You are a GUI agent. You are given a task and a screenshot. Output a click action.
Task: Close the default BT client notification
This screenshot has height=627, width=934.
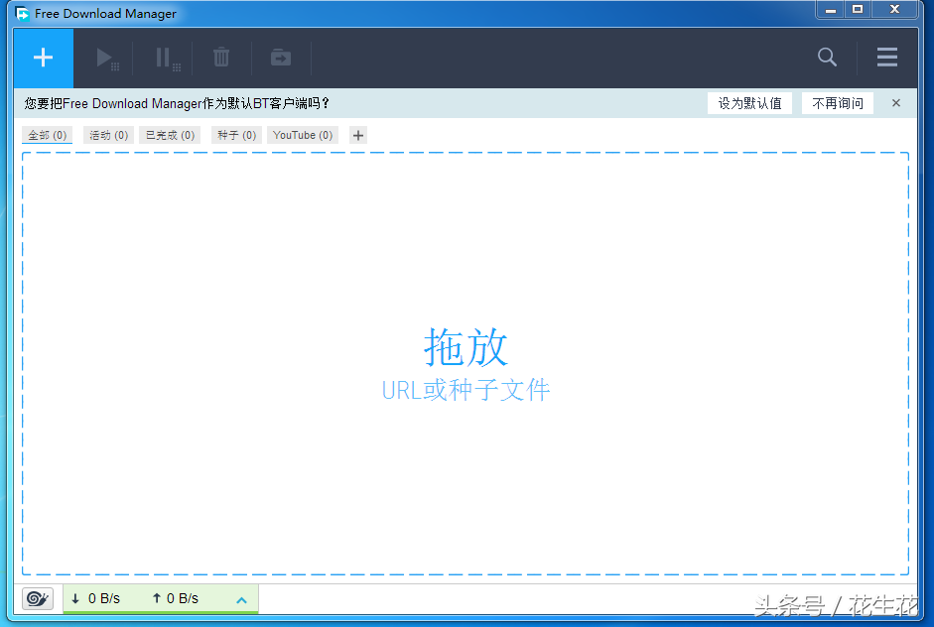pos(896,103)
